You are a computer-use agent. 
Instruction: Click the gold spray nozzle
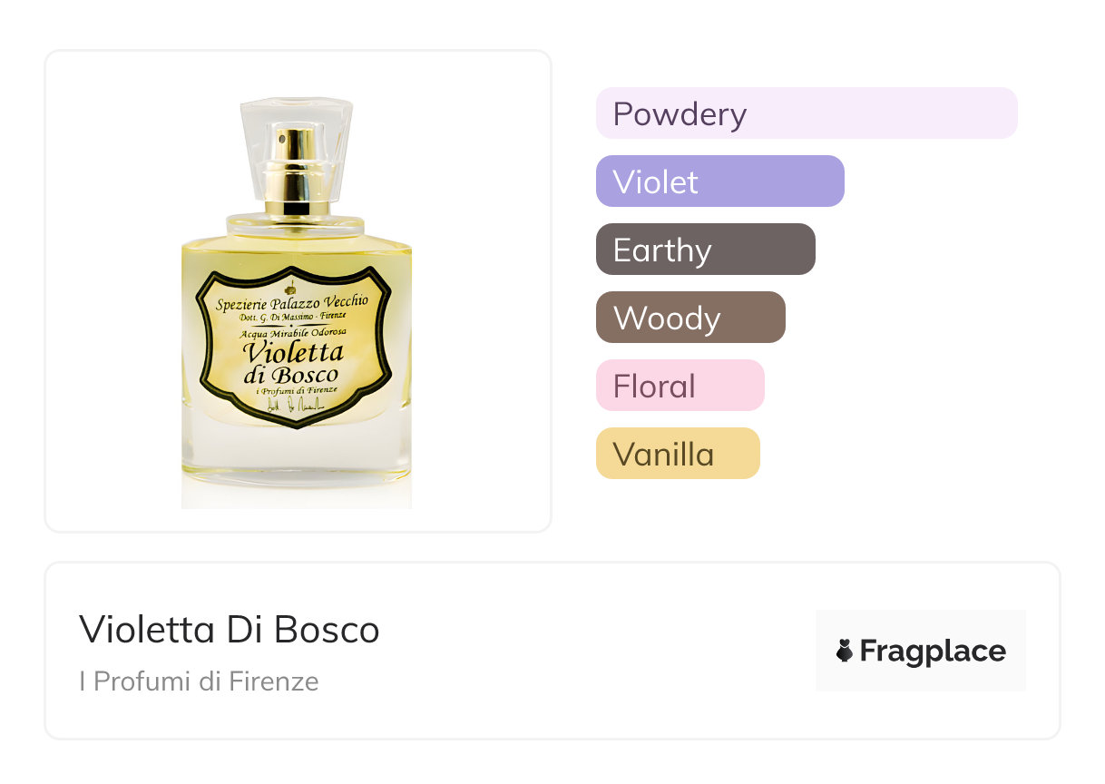[296, 171]
